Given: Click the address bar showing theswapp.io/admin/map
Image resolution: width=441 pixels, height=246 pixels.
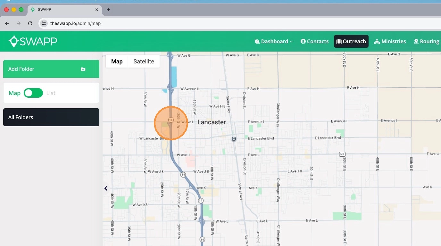Looking at the screenshot, I should coord(240,23).
